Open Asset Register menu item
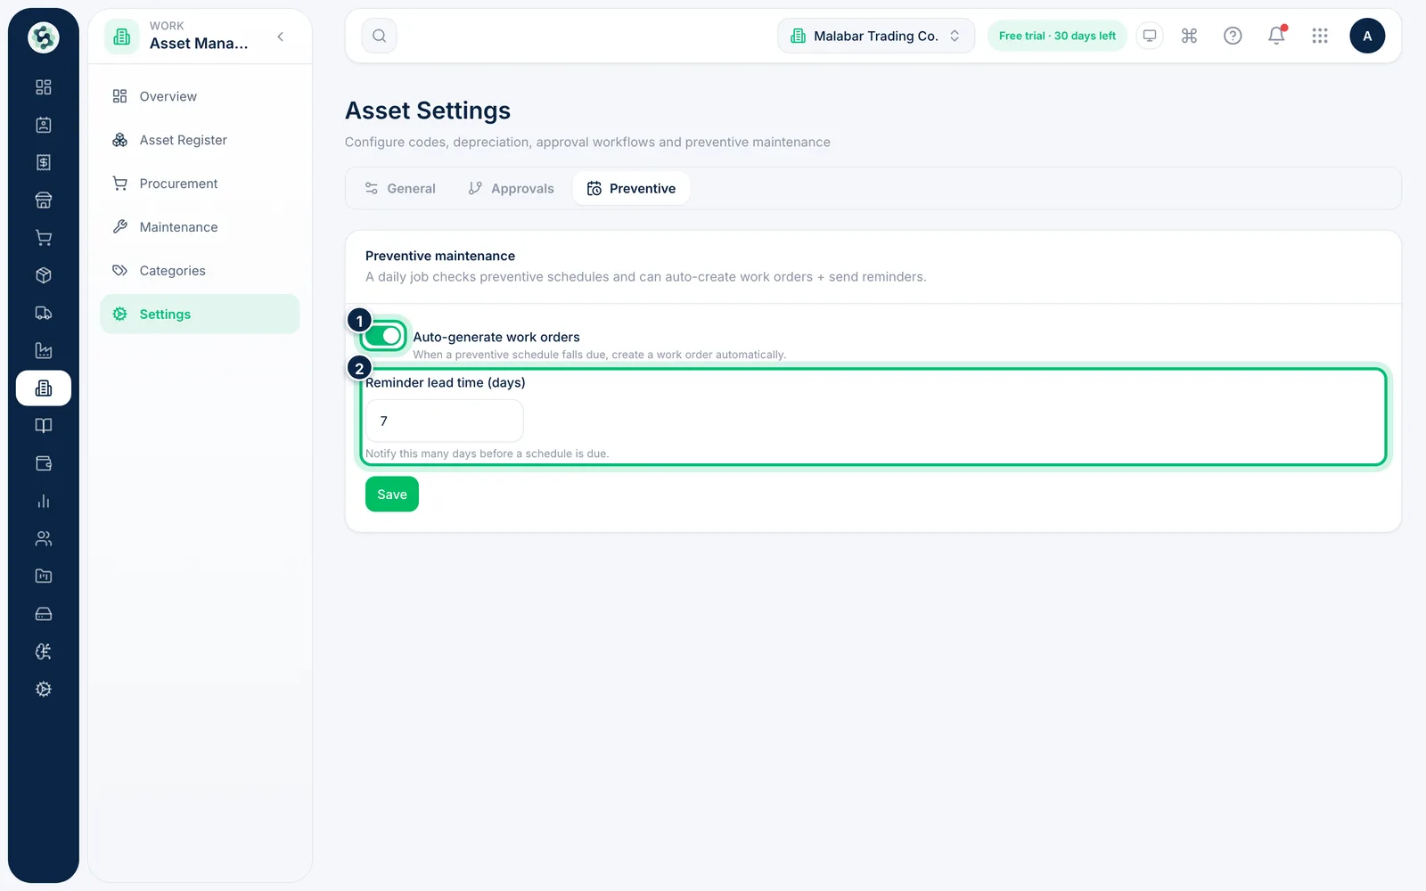 (x=200, y=140)
